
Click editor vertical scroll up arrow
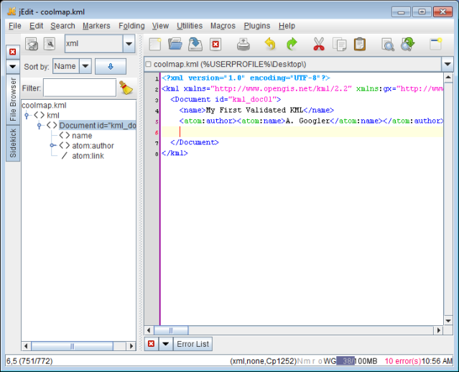pos(448,78)
